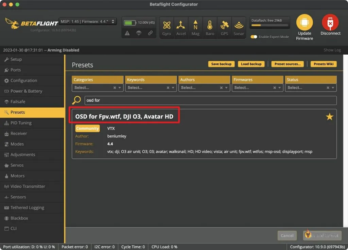Screen dimensions: 348x250
Task: Click the Betaflight bee logo
Action: coord(12,23)
